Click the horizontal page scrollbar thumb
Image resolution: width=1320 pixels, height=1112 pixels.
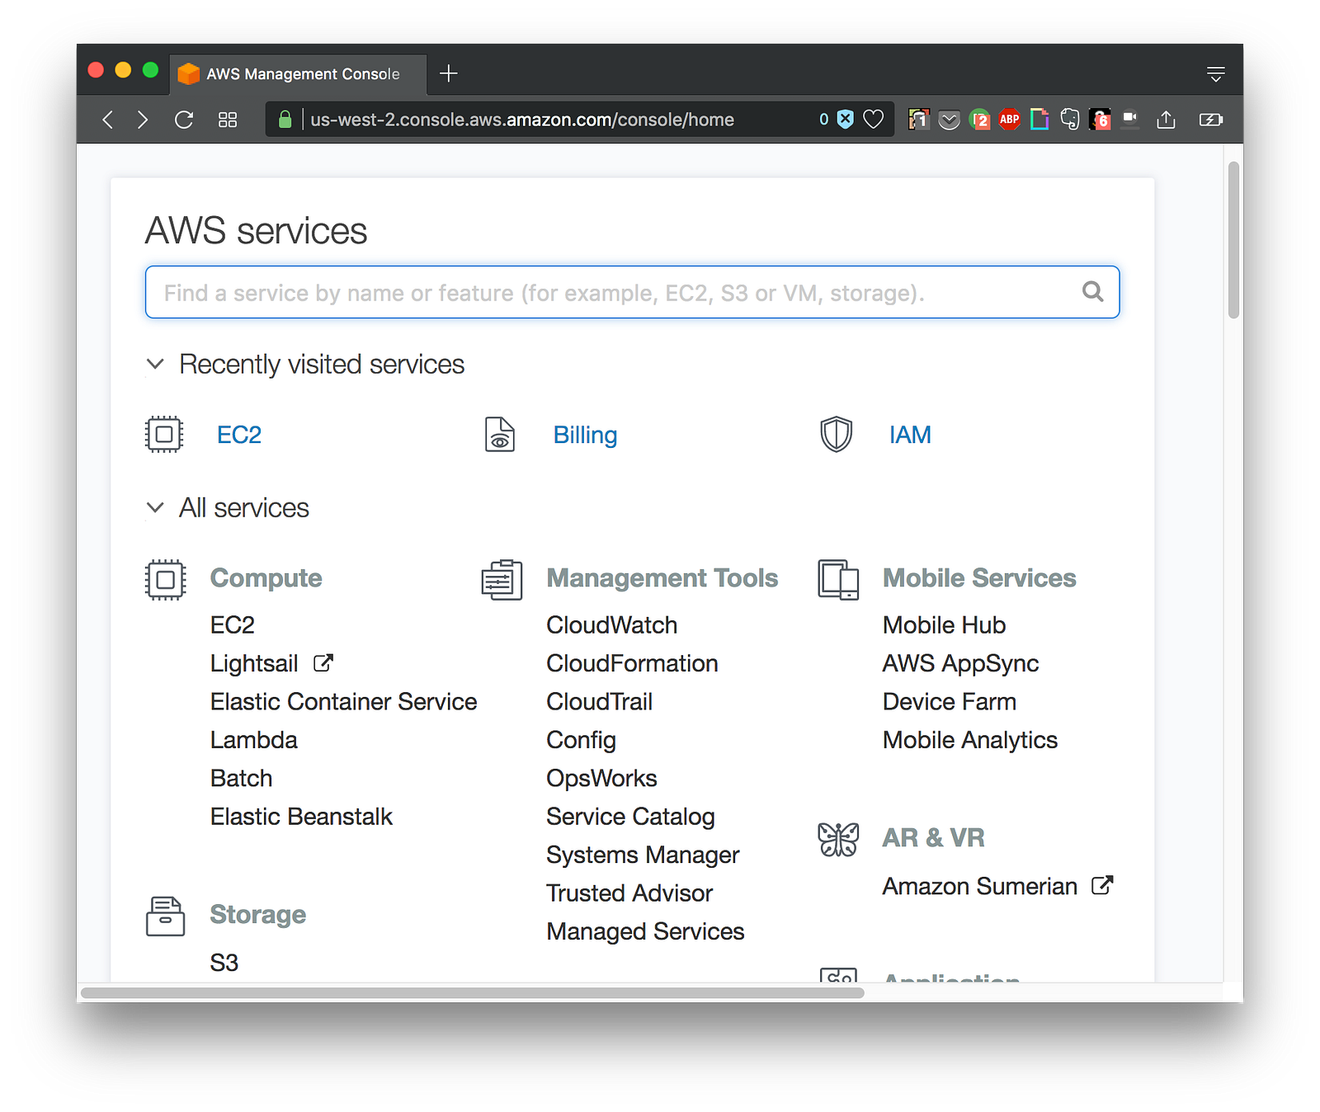pos(473,992)
